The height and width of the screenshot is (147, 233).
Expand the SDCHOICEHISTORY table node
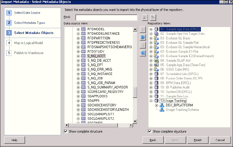78,105
